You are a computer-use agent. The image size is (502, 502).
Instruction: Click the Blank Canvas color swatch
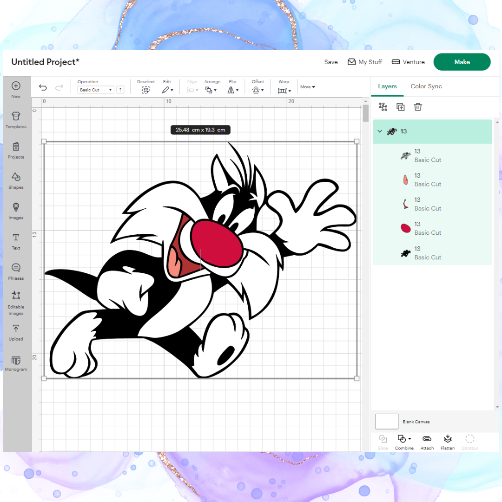pyautogui.click(x=387, y=421)
